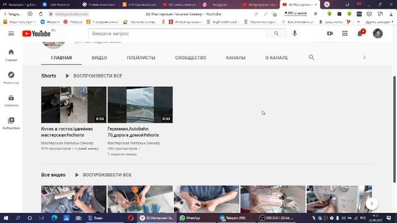
Task: Click the browser back arrow
Action: coord(5,14)
